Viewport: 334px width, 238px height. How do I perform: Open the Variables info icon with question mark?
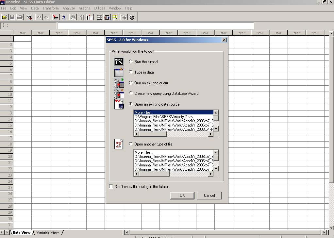63,17
